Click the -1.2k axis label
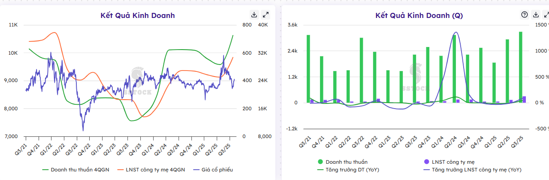549x180 pixels. (292, 129)
